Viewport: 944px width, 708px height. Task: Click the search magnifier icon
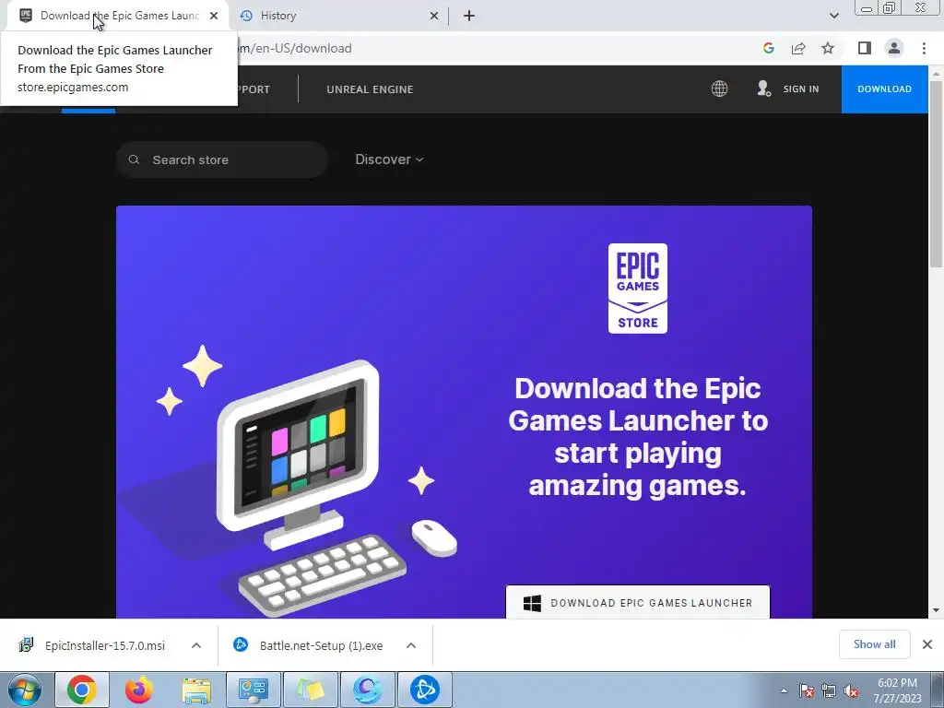tap(134, 159)
